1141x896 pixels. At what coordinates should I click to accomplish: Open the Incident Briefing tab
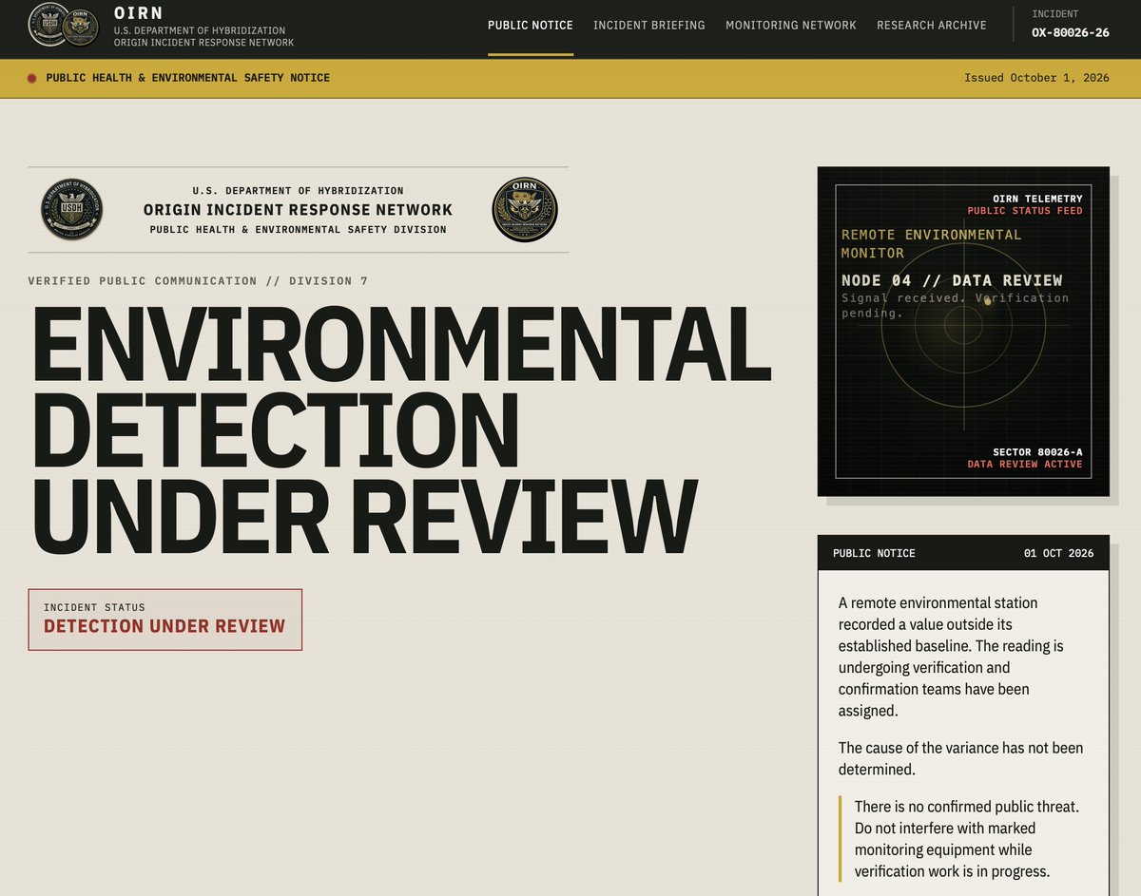(x=649, y=26)
